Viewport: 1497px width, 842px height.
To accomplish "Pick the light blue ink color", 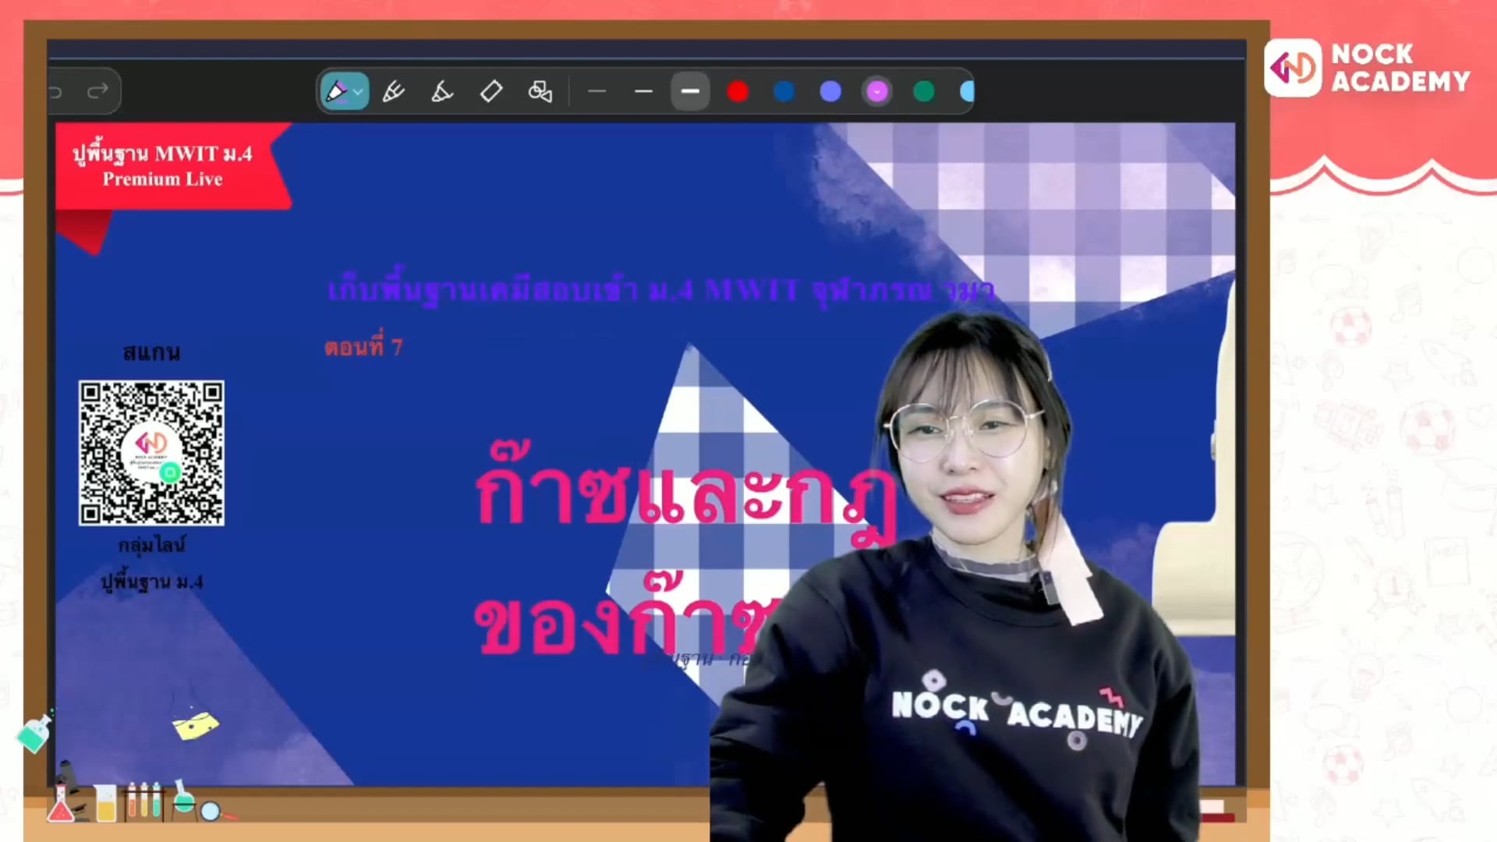I will [x=967, y=92].
